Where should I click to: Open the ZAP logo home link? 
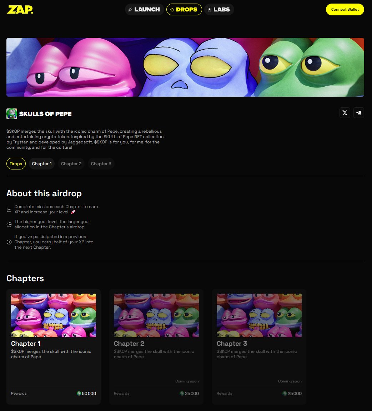coord(20,10)
